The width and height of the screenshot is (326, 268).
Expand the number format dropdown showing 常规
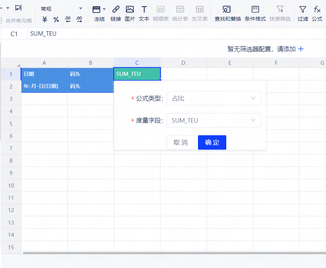(81, 8)
